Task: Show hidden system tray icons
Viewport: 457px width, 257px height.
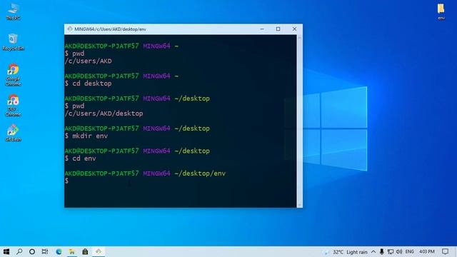Action: tap(373, 252)
